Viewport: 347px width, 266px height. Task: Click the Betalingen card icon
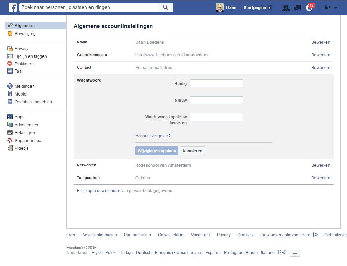(x=10, y=133)
